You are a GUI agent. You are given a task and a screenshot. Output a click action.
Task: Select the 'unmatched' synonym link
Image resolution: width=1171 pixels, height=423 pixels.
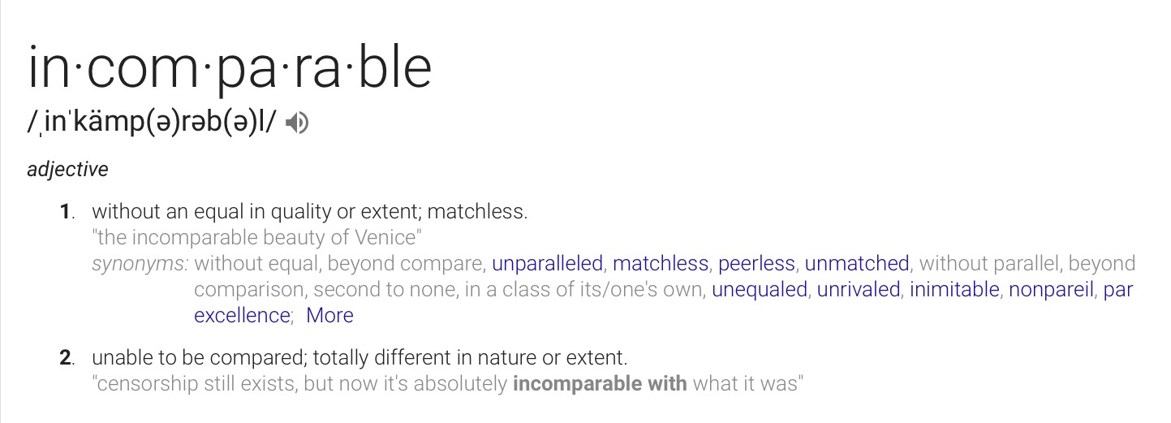(x=856, y=264)
